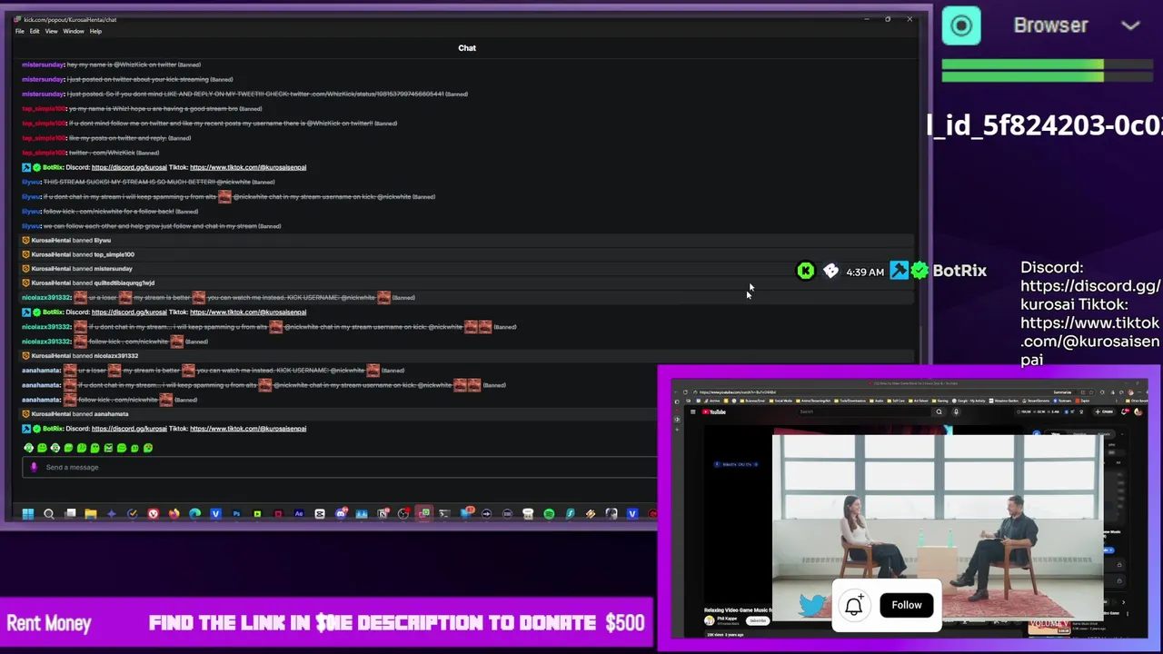1163x654 pixels.
Task: Click the chat window vertical scrollbar
Action: tap(919, 343)
